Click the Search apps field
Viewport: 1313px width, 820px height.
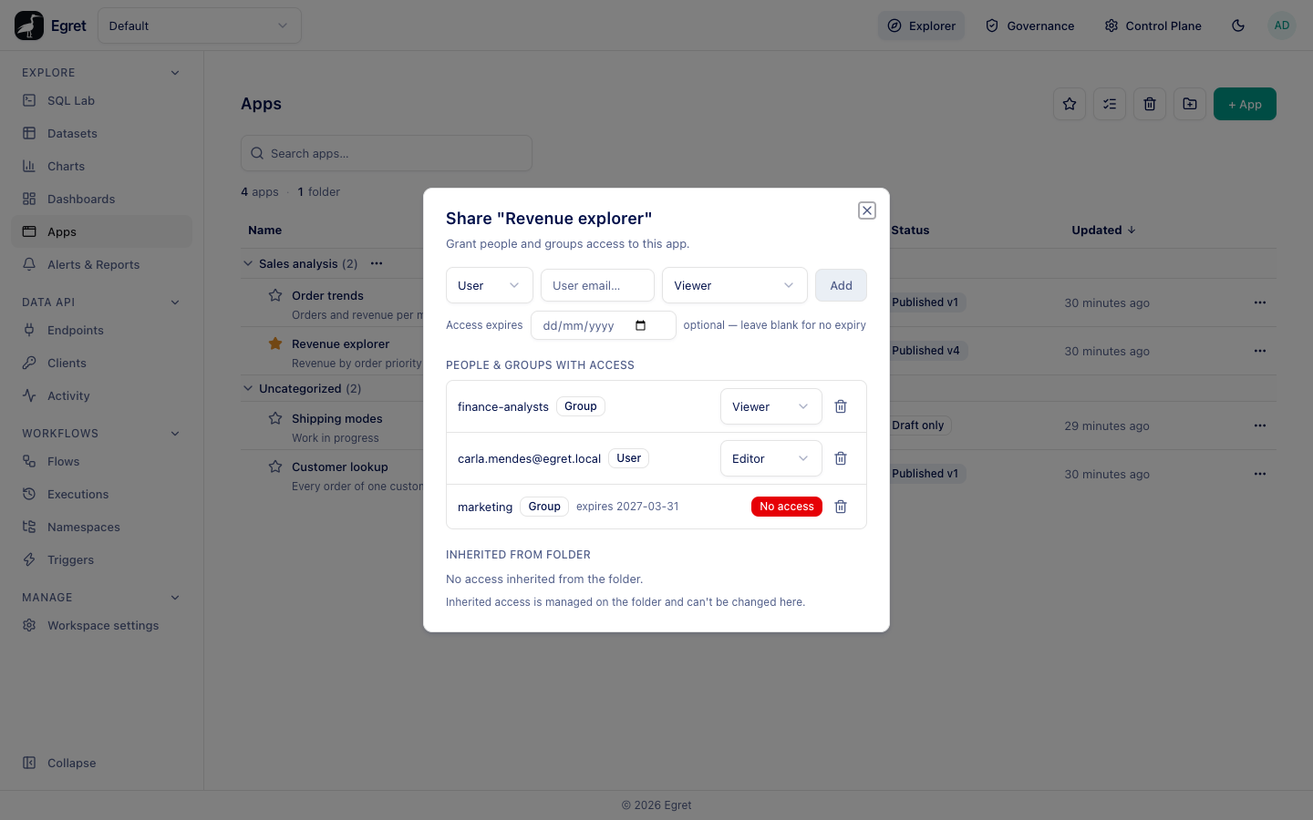(387, 153)
